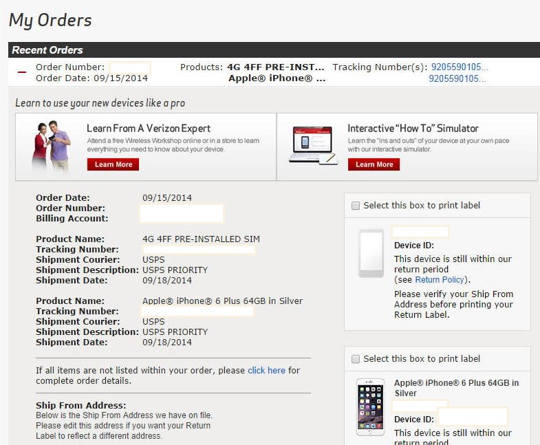Click 'Tracking Number(s):' label in summary row

(x=380, y=67)
